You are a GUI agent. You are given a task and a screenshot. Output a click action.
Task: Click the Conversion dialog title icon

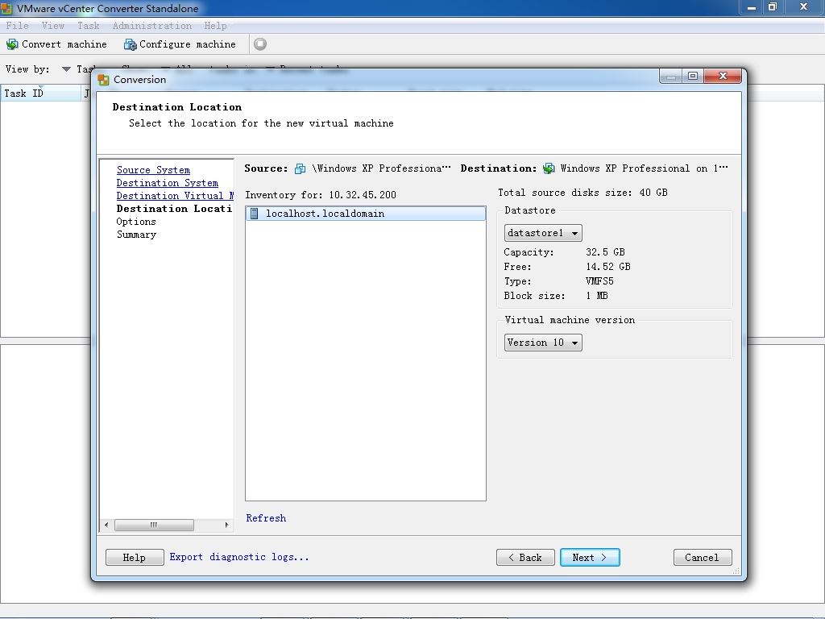pos(104,80)
